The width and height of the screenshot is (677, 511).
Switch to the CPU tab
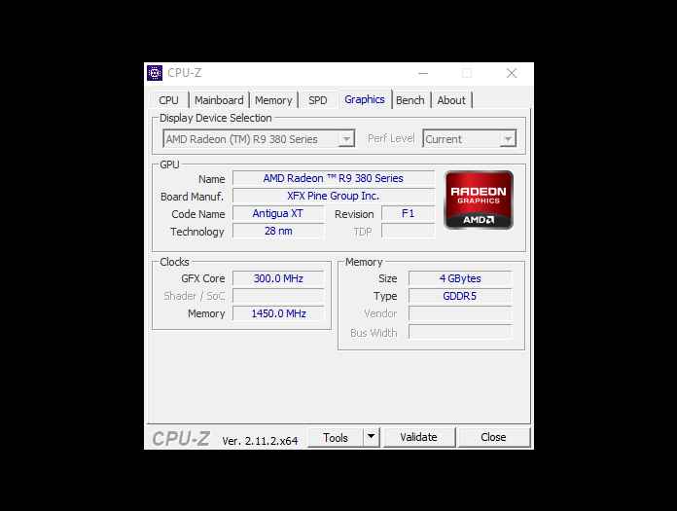[168, 100]
